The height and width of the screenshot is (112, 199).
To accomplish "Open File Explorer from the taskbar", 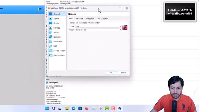I will tap(67, 109).
